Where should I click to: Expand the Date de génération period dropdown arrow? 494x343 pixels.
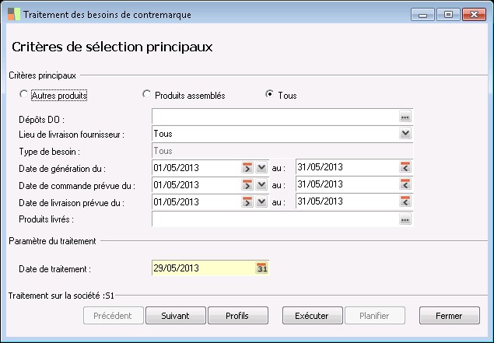tap(261, 168)
